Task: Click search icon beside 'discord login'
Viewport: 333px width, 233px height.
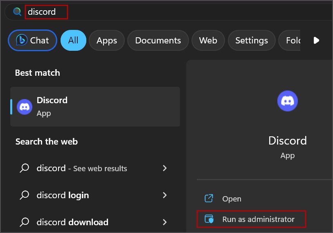Action: tap(25, 195)
